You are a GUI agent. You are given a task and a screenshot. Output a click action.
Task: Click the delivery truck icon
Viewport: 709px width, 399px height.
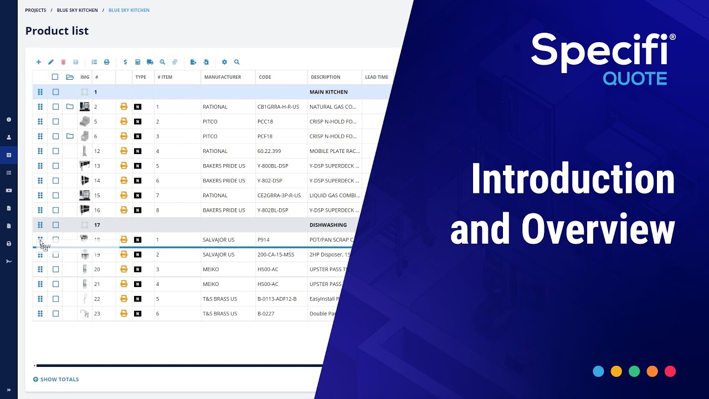pos(150,62)
